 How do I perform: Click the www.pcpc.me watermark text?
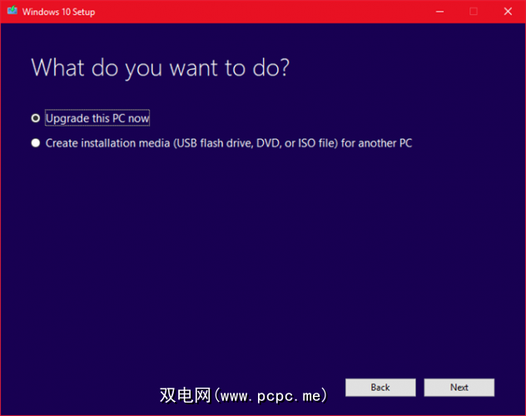pyautogui.click(x=270, y=395)
